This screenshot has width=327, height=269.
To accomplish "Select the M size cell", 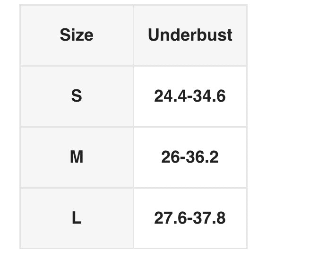I will click(x=77, y=157).
